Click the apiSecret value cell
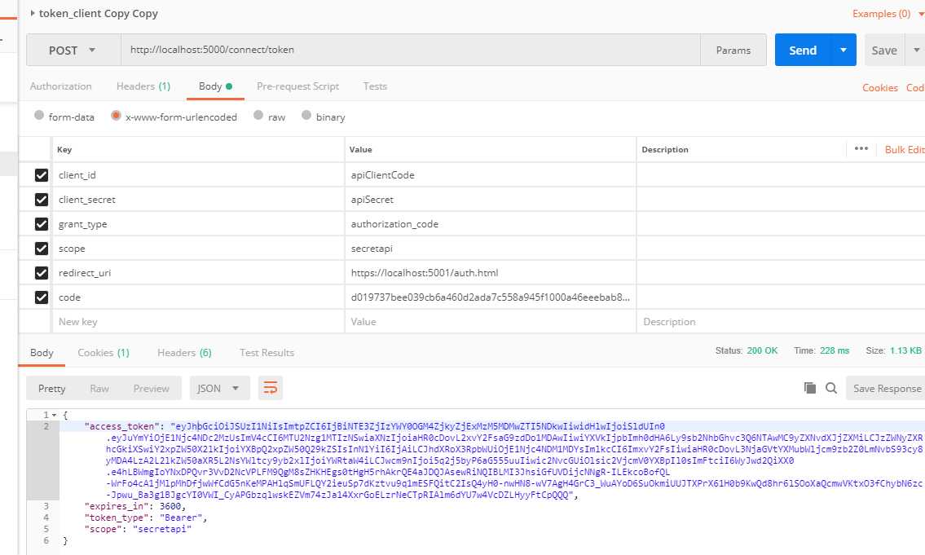The height and width of the screenshot is (555, 925). coord(491,200)
